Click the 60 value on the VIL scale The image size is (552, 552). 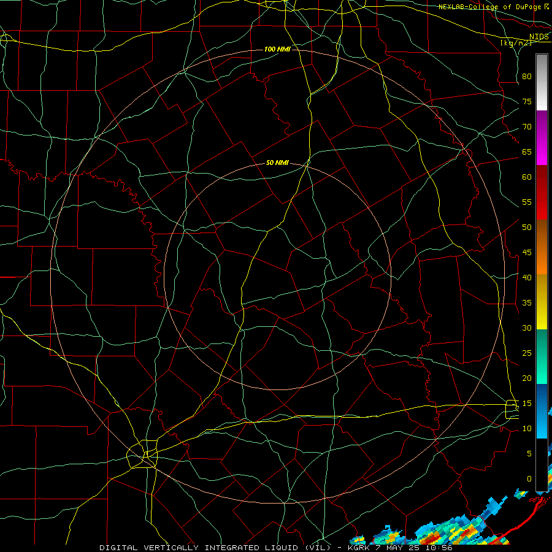(x=527, y=177)
